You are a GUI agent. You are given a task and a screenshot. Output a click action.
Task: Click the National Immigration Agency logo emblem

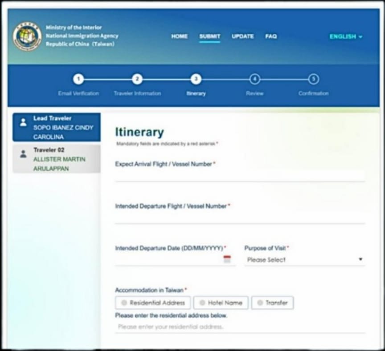(x=27, y=36)
